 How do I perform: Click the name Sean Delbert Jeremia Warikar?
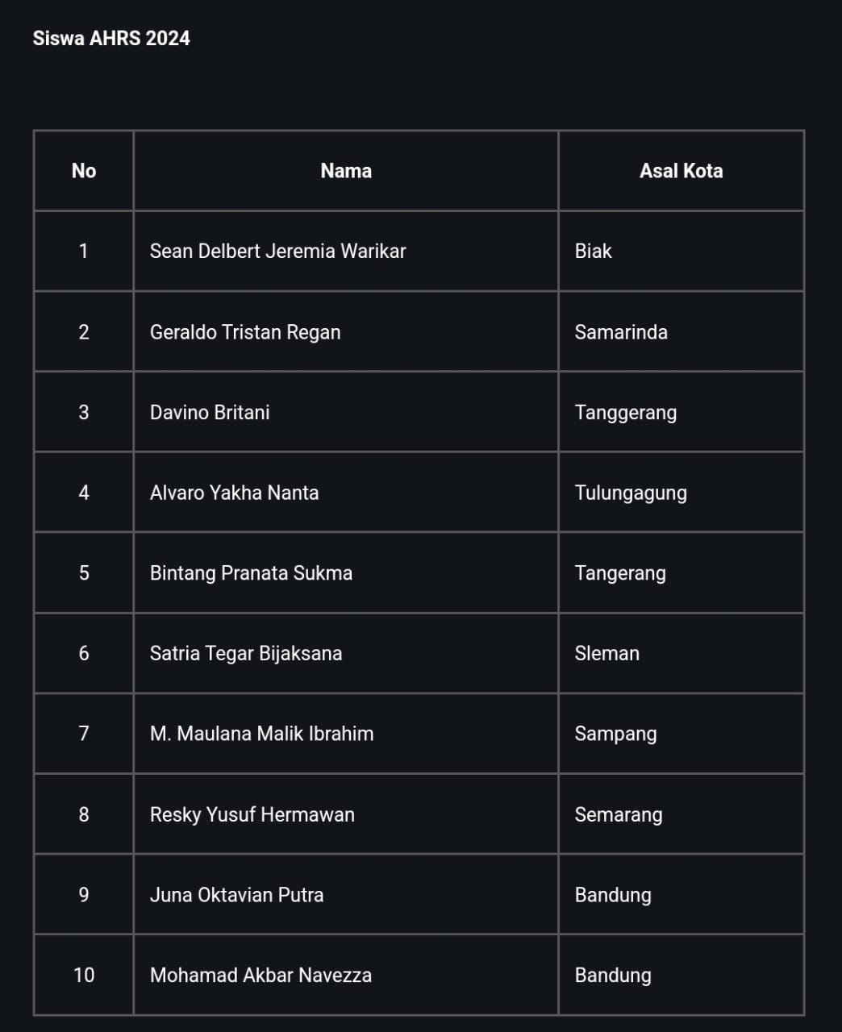[x=277, y=251]
